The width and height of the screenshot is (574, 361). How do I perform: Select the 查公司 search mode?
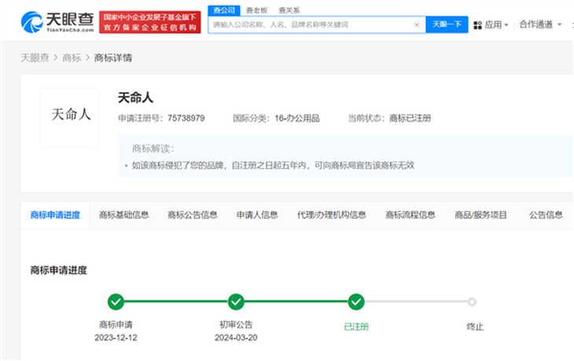pyautogui.click(x=224, y=9)
